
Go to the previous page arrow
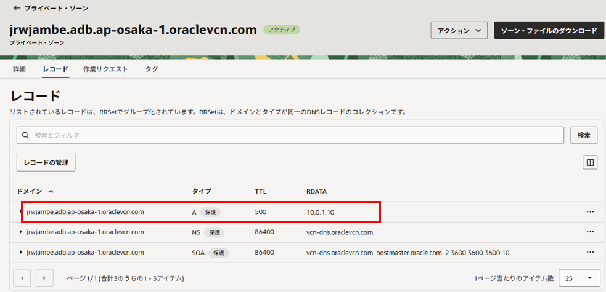click(x=22, y=278)
